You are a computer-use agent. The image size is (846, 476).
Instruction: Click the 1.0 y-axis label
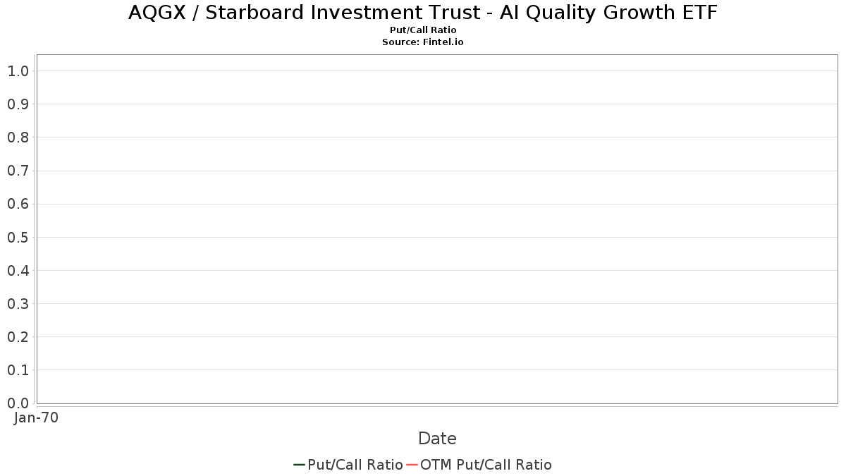(x=18, y=71)
